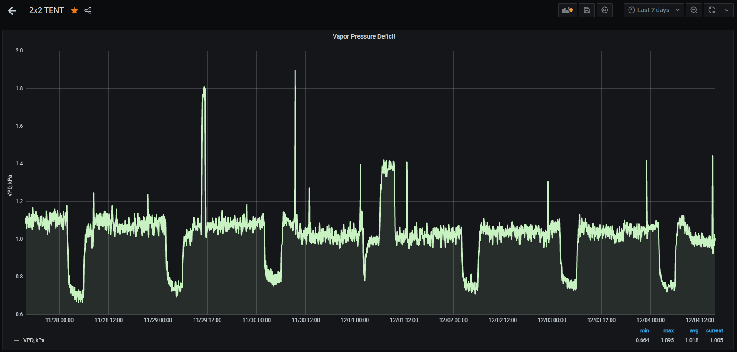
Task: Sort legend by min column
Action: (x=644, y=330)
